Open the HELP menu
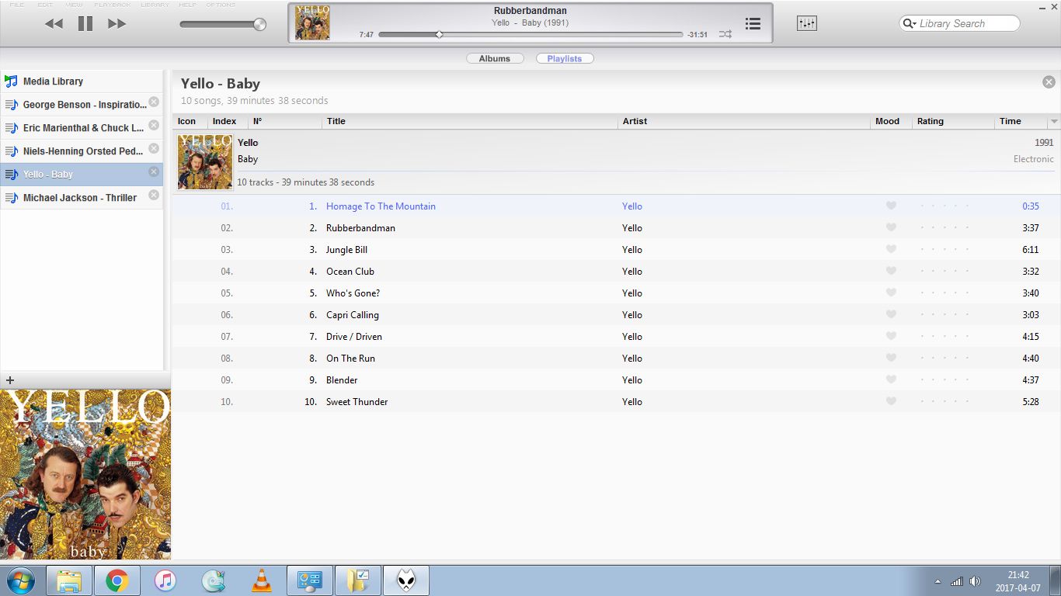 [x=187, y=5]
